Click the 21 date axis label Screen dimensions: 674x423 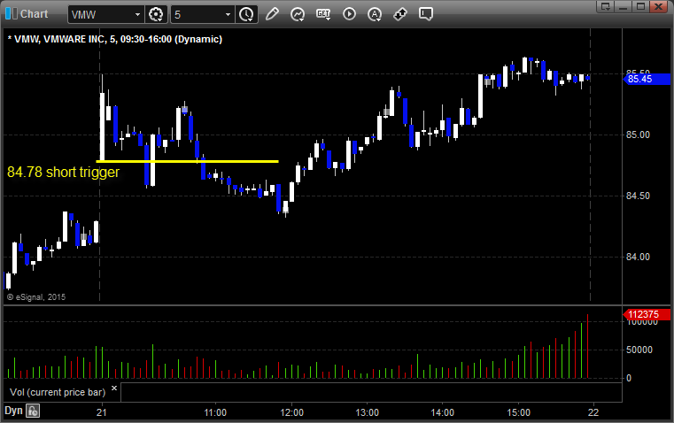tap(102, 412)
